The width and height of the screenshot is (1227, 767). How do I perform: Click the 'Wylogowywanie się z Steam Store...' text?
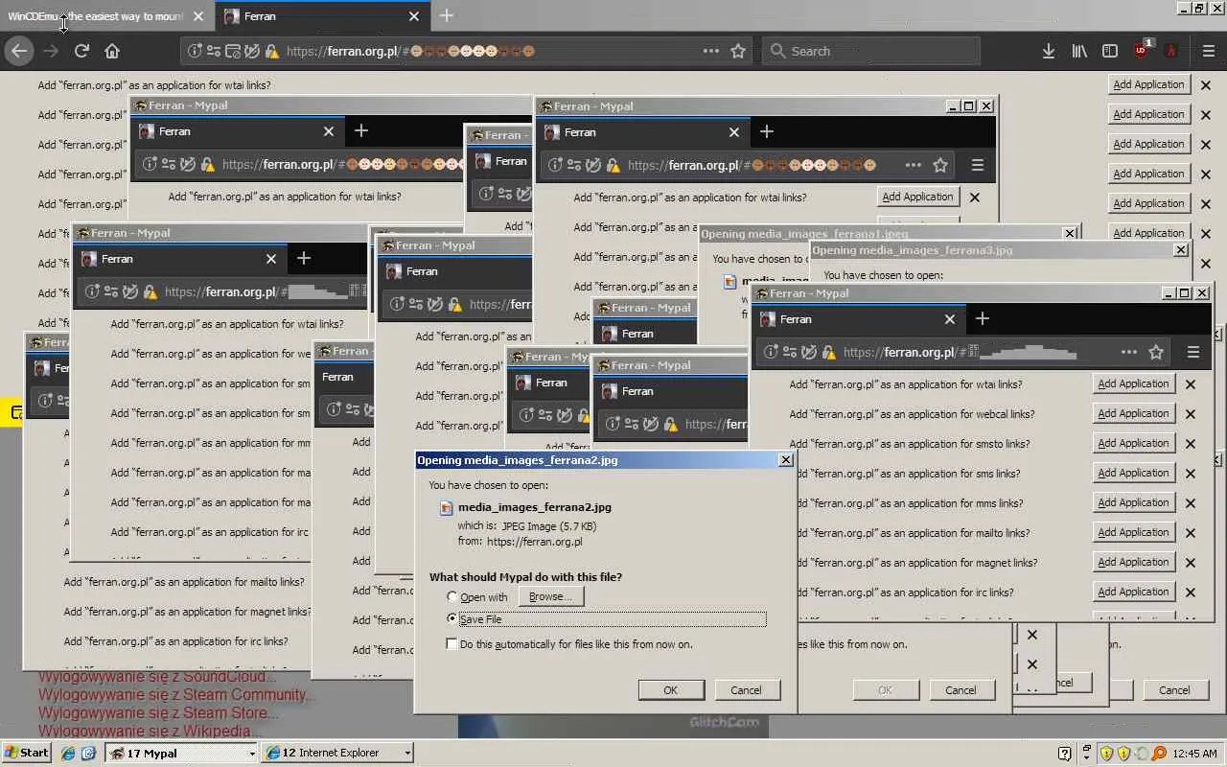(x=159, y=713)
